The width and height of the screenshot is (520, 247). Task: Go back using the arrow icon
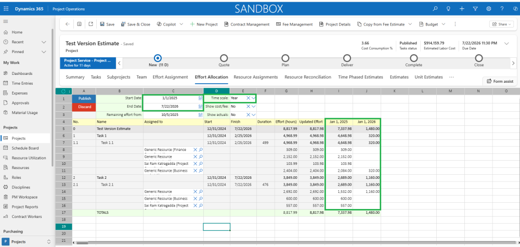(68, 24)
